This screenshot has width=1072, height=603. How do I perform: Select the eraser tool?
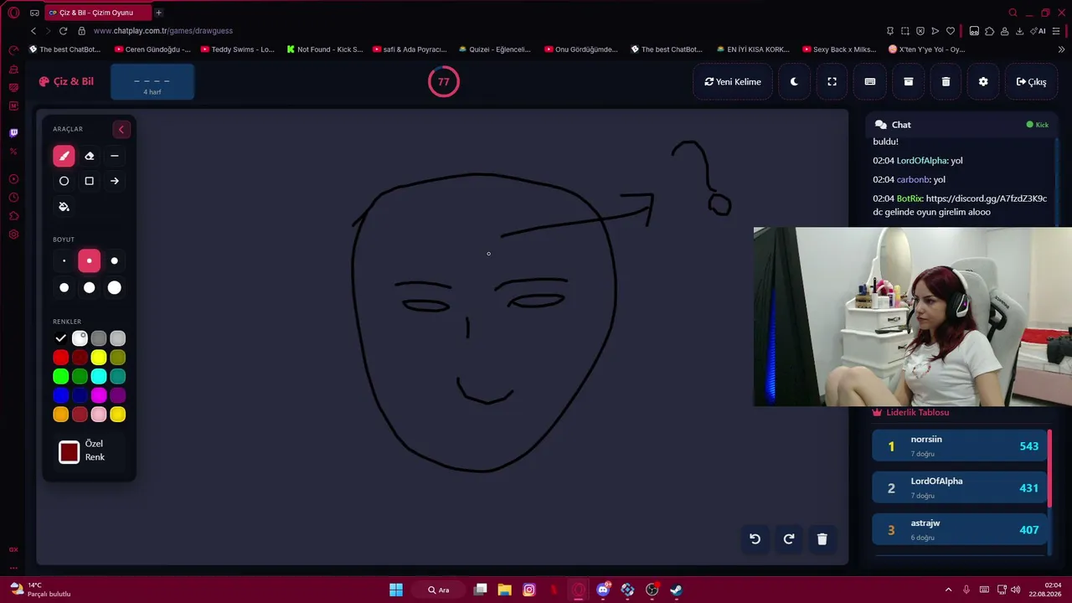coord(90,156)
